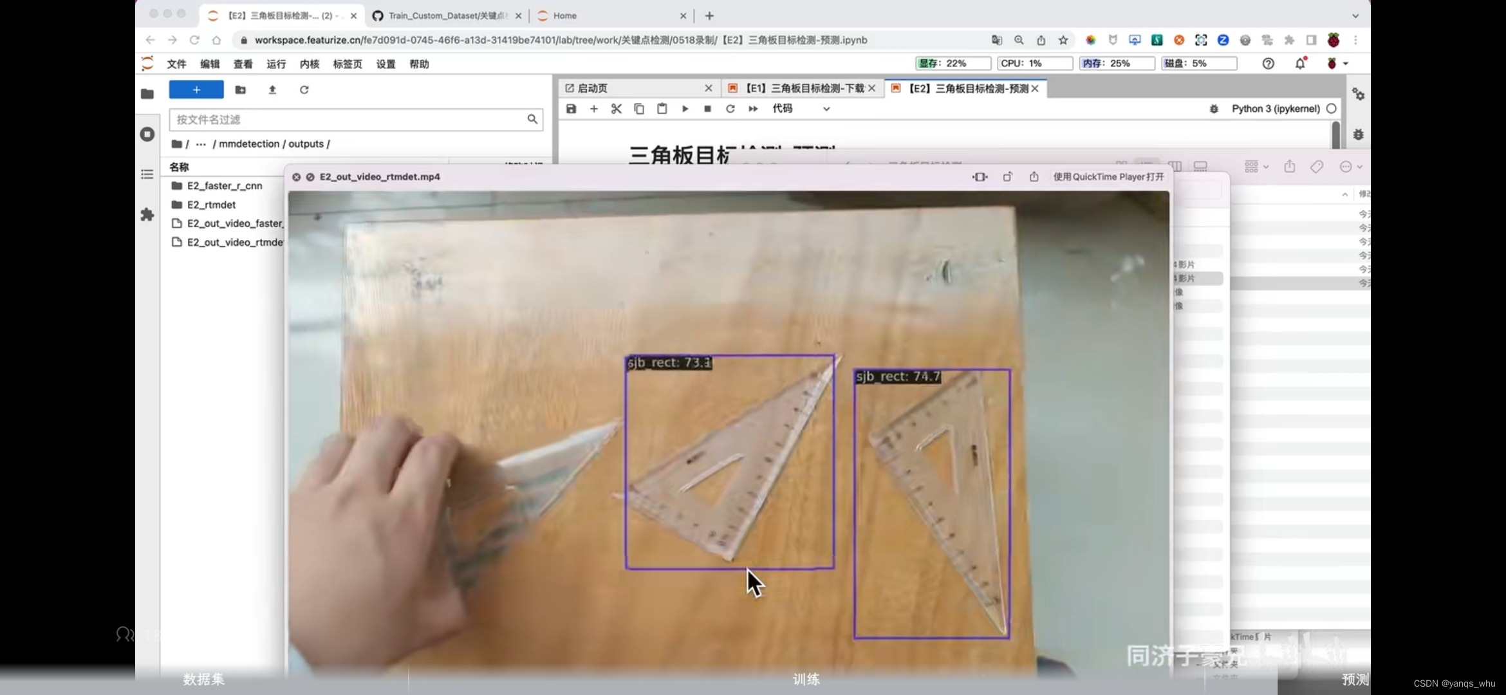Rotate the Quick Look preview
This screenshot has width=1506, height=695.
[1007, 176]
